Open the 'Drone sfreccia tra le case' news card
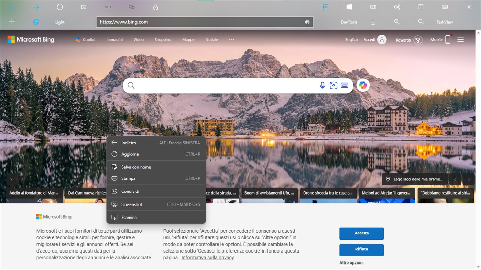Image resolution: width=481 pixels, height=270 pixels. click(x=328, y=195)
